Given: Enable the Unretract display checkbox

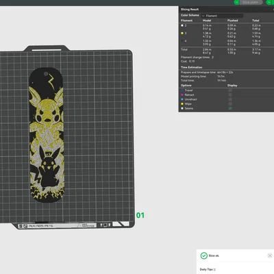Looking at the screenshot, I should pos(230,99).
